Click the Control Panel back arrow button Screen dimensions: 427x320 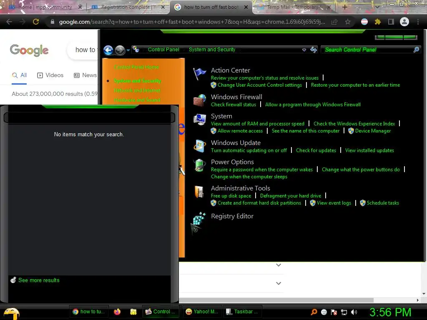click(108, 50)
